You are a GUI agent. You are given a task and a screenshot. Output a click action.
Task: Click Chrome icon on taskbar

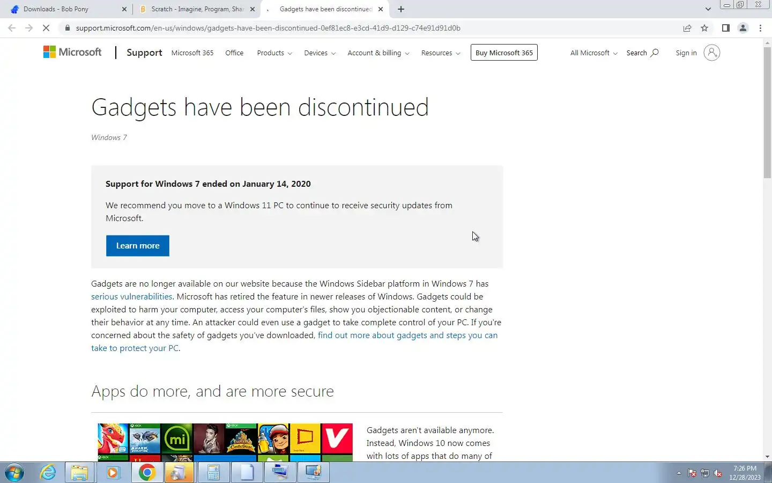tap(147, 473)
